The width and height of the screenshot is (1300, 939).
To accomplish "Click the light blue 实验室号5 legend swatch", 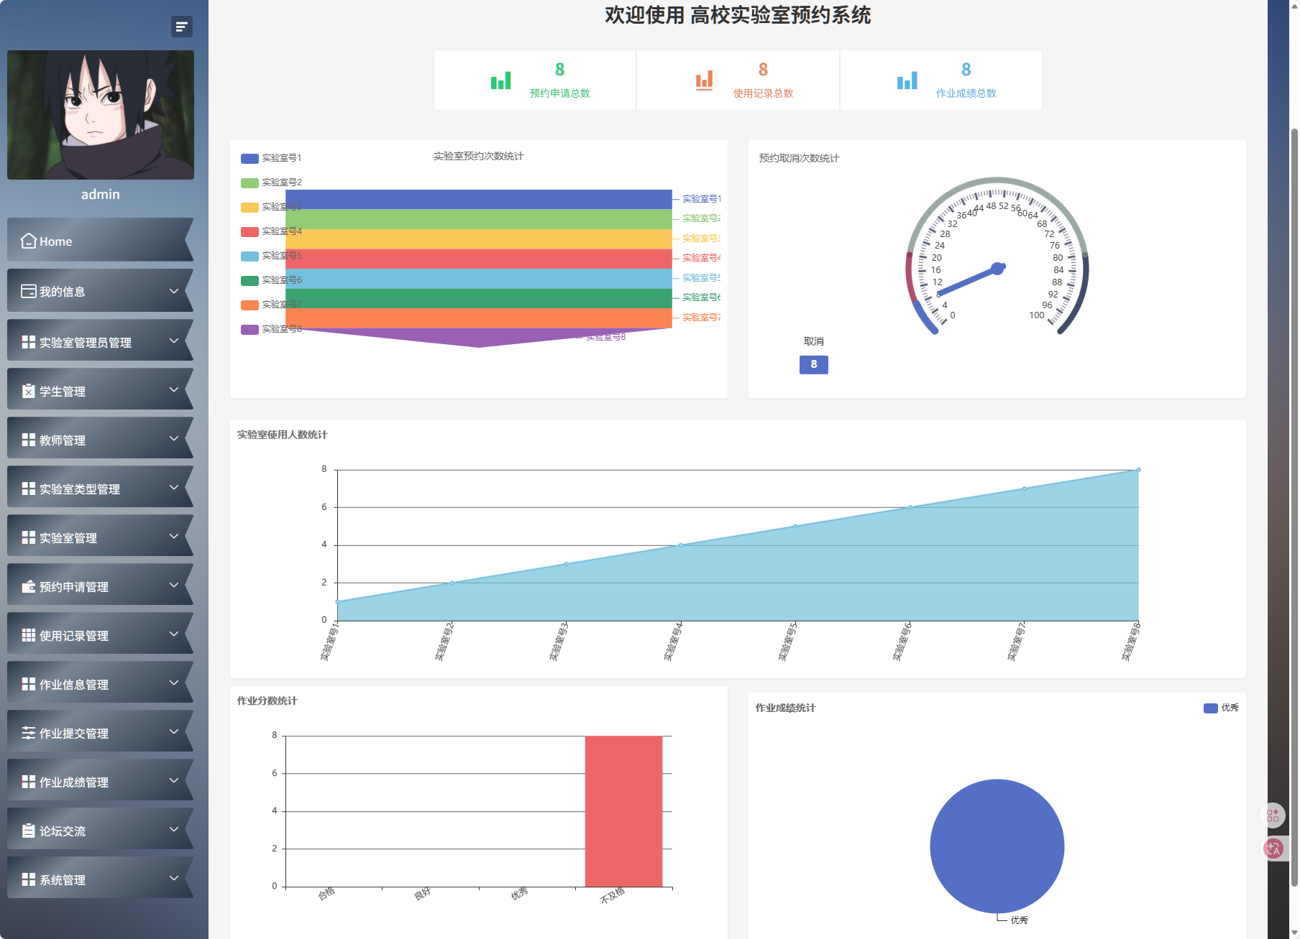I will tap(250, 256).
